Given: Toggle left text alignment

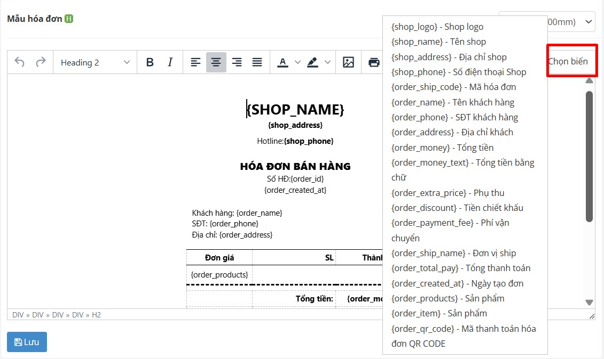Looking at the screenshot, I should click(195, 62).
